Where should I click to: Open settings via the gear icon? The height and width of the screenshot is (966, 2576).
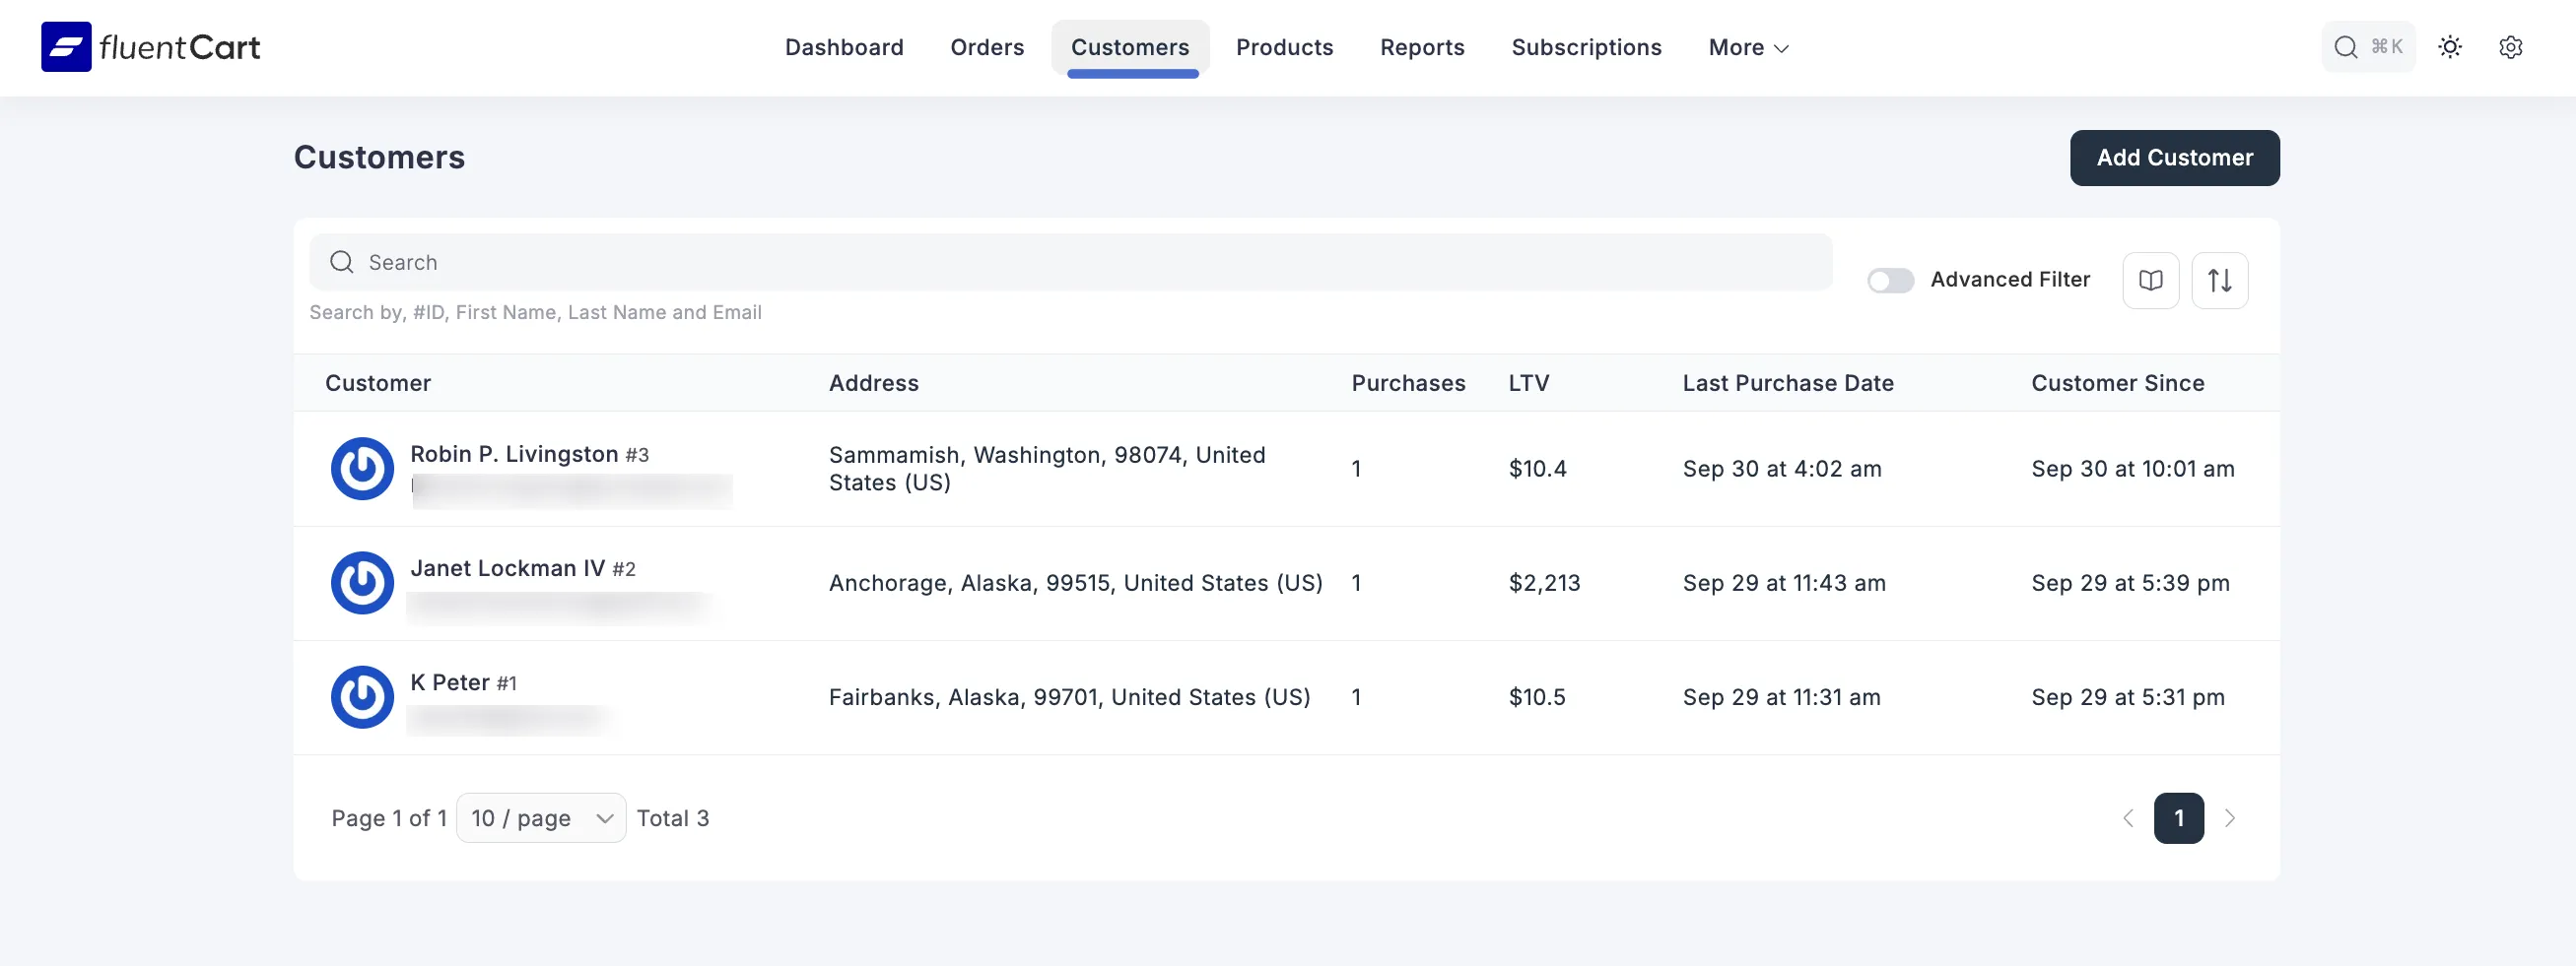click(2510, 47)
